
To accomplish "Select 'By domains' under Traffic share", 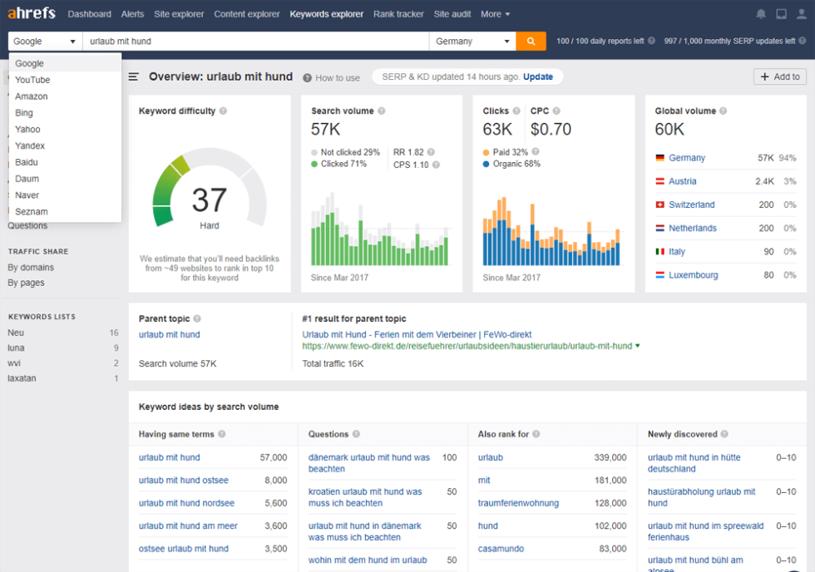I will (x=29, y=267).
